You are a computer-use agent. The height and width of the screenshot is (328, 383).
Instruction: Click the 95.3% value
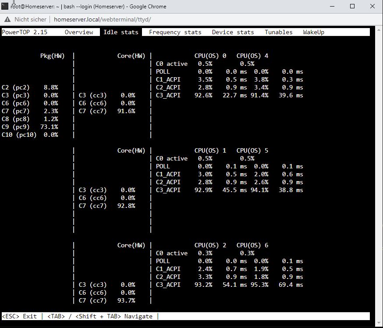[259, 285]
